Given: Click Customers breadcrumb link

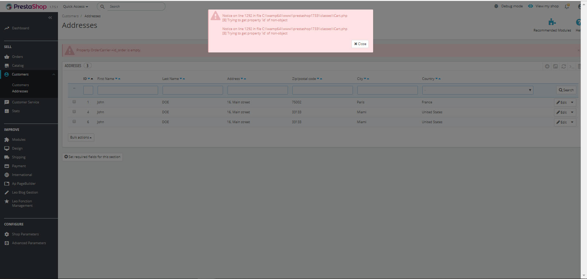Looking at the screenshot, I should [x=70, y=16].
